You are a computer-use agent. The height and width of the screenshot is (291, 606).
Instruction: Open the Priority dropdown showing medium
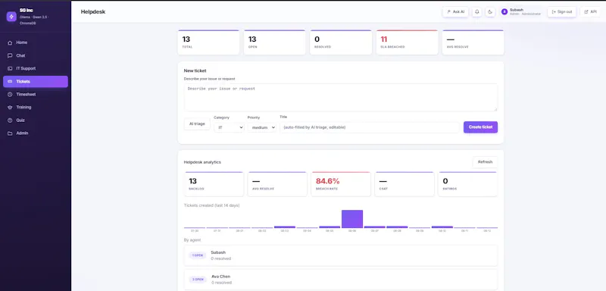click(x=262, y=127)
